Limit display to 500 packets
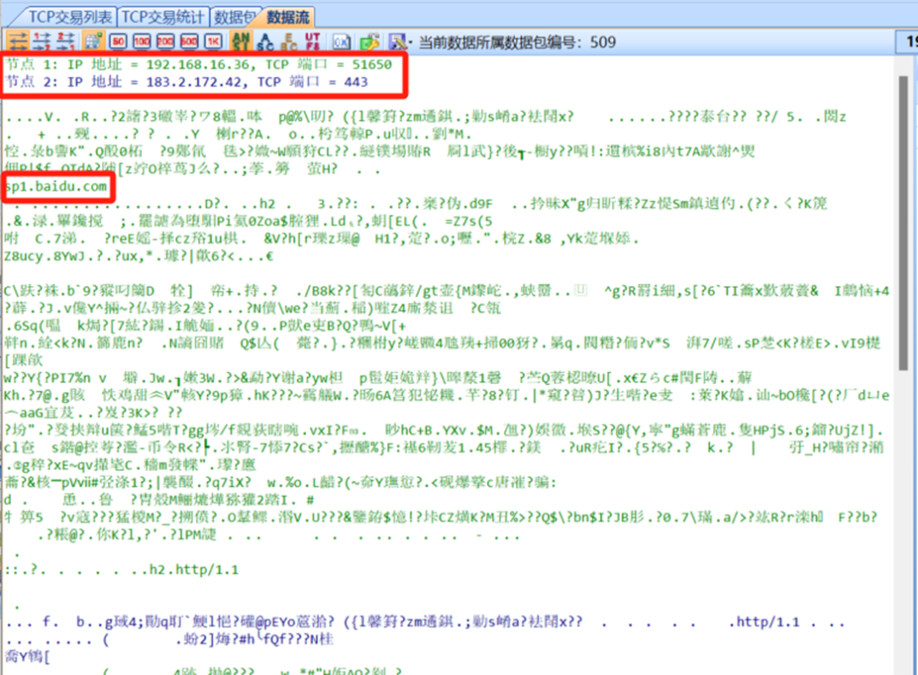This screenshot has height=675, width=918. click(x=189, y=42)
